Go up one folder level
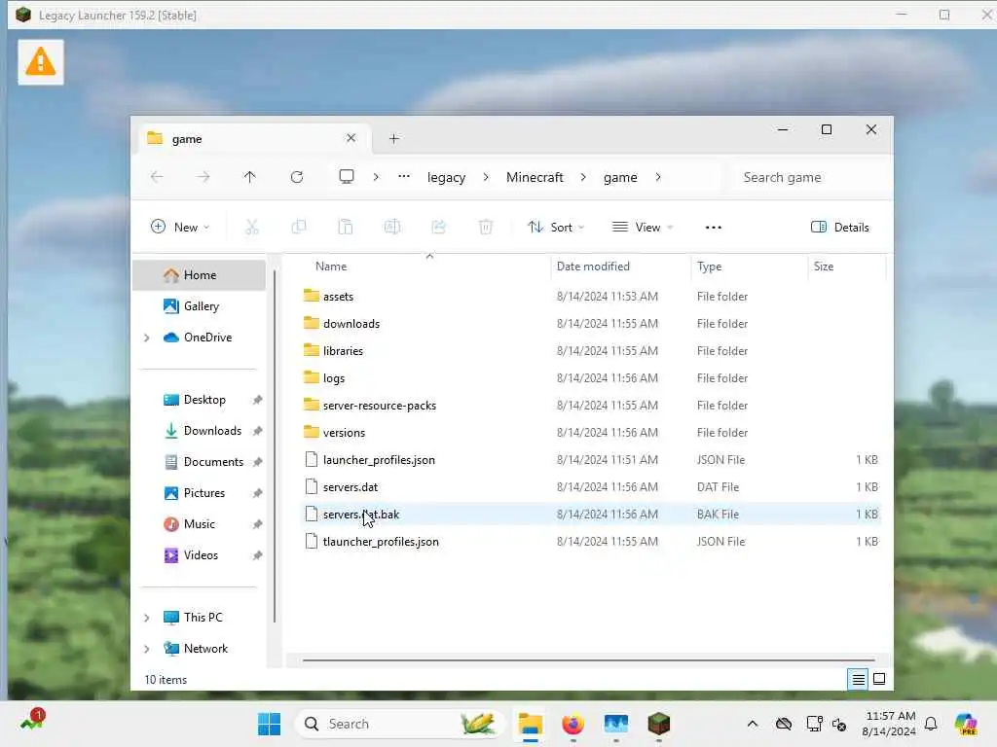 click(x=250, y=177)
